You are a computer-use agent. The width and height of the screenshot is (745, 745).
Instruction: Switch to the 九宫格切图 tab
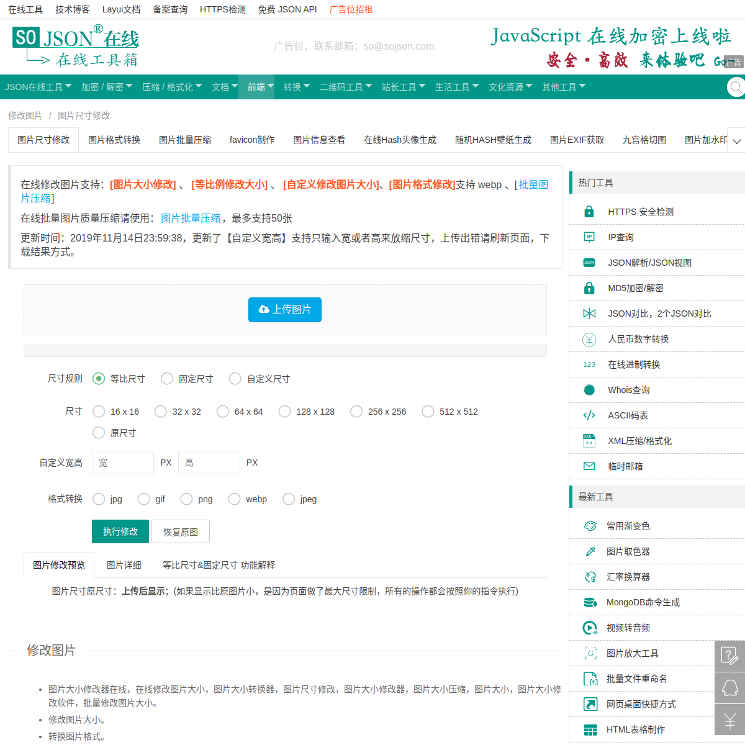[x=644, y=140]
